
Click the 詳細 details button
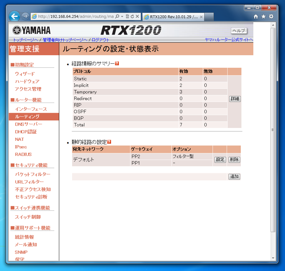pyautogui.click(x=235, y=99)
